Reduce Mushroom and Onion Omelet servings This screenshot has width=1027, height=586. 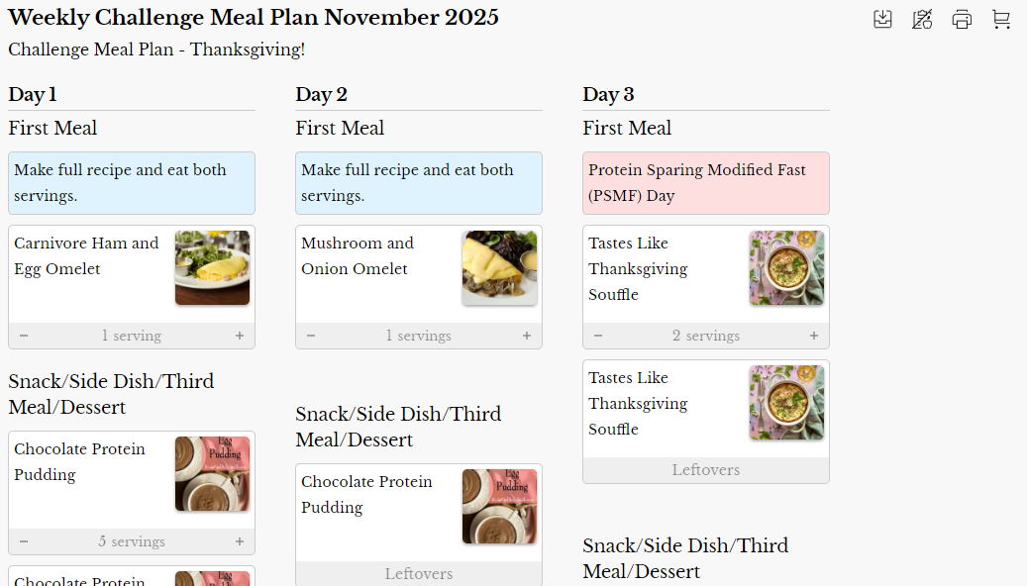point(311,336)
